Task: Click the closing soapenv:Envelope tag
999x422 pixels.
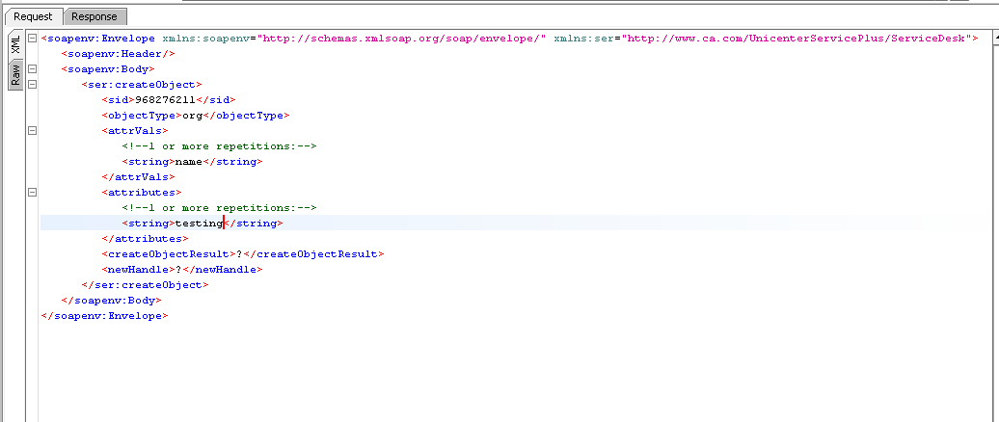Action: click(x=104, y=316)
